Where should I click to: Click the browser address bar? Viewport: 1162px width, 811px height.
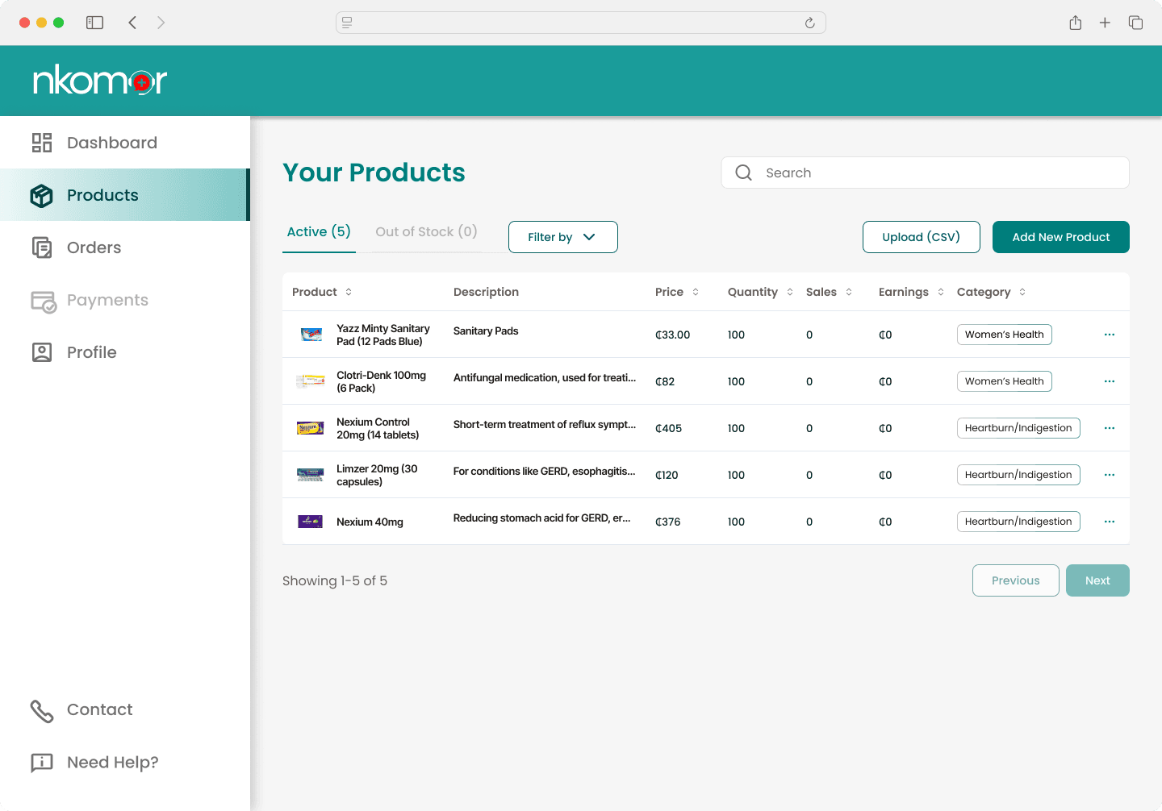(581, 23)
